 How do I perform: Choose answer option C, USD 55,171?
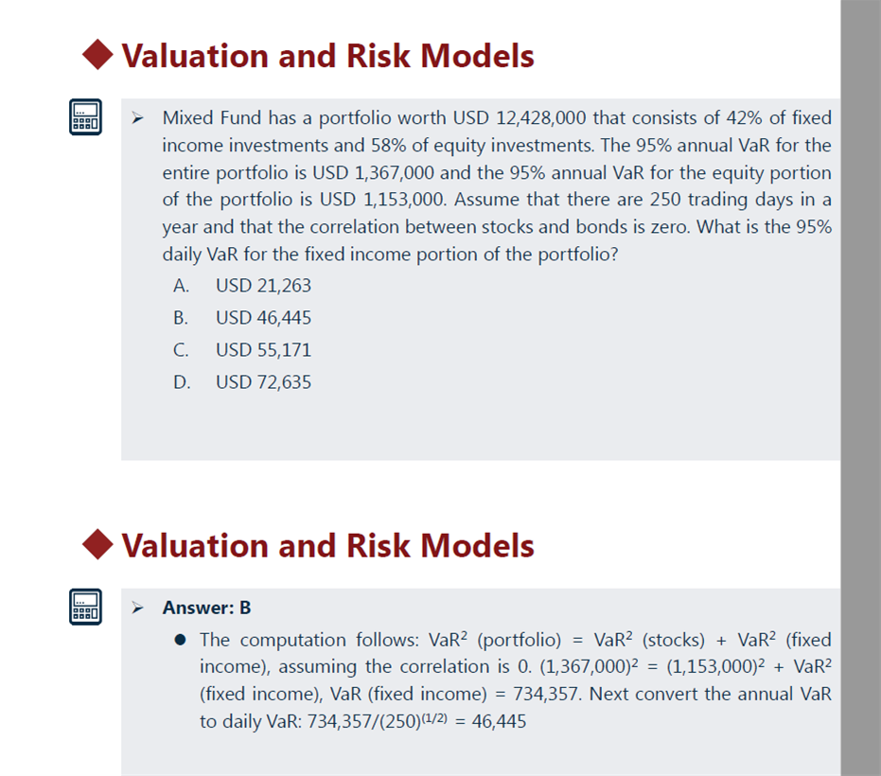click(263, 350)
